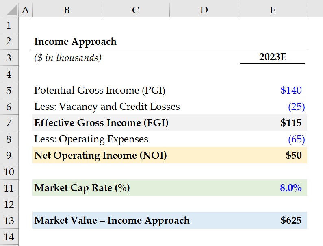Image resolution: width=323 pixels, height=246 pixels.
Task: Select row 1 header
Action: point(9,25)
